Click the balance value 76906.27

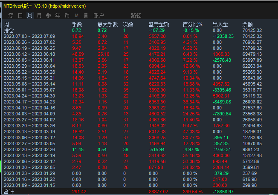point(252,42)
